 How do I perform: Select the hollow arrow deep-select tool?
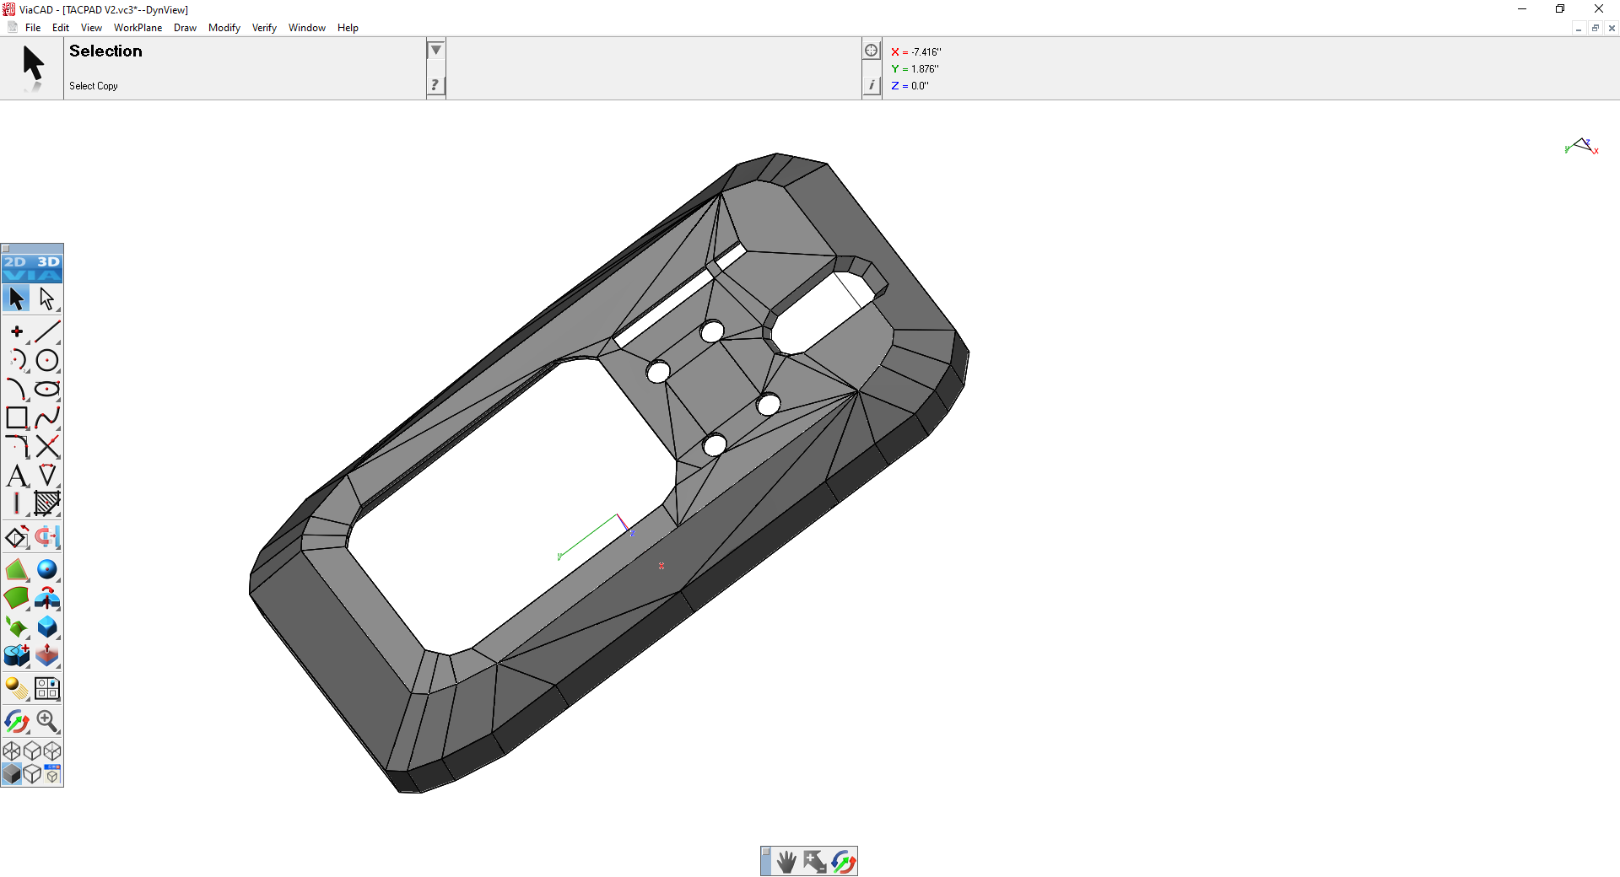point(47,299)
